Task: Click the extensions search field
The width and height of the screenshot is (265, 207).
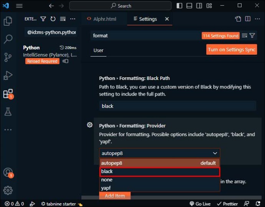Action: 51,32
